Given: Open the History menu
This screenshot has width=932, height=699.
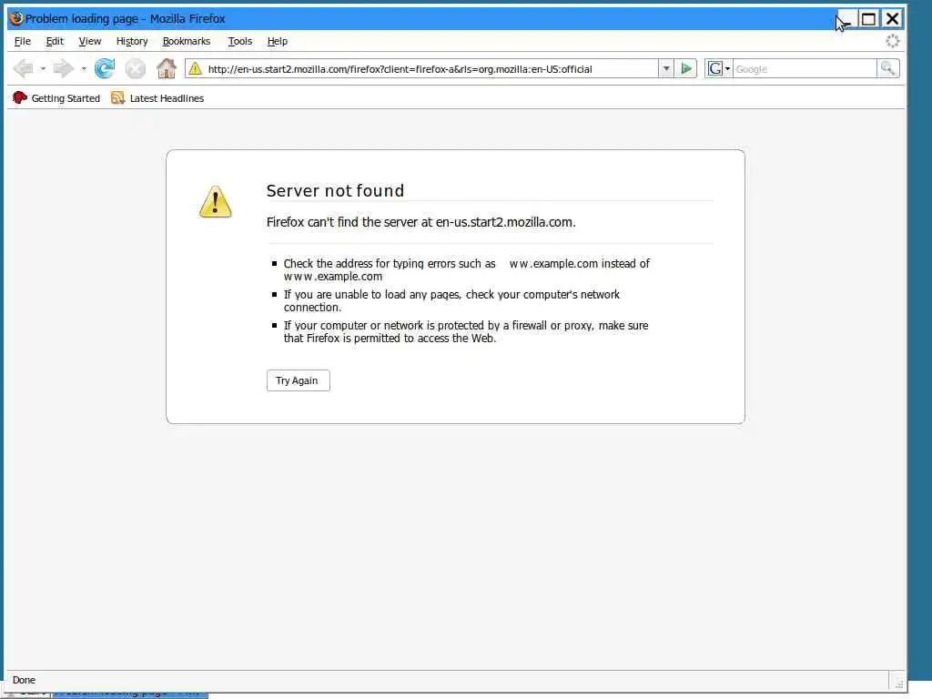Looking at the screenshot, I should [132, 41].
